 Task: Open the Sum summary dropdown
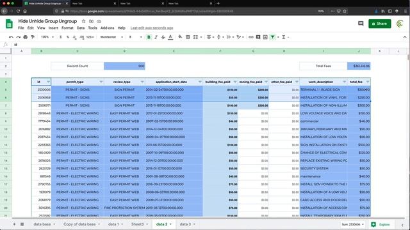click(353, 224)
